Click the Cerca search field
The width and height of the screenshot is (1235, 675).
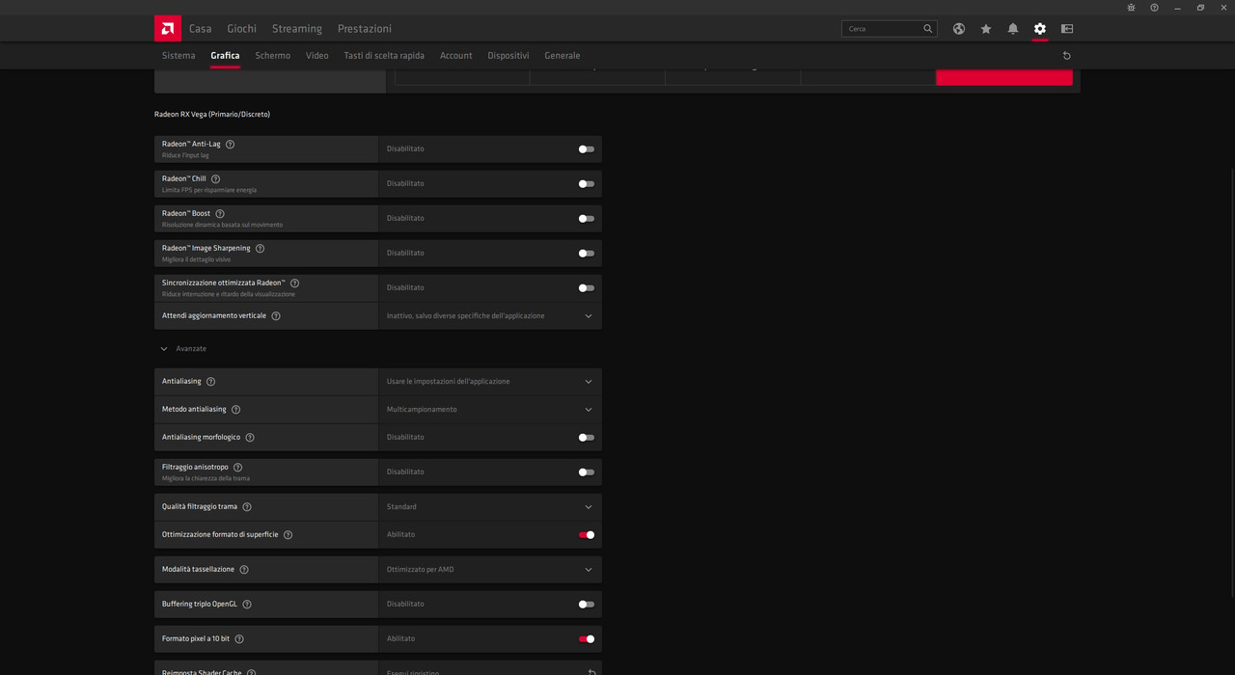tap(889, 29)
